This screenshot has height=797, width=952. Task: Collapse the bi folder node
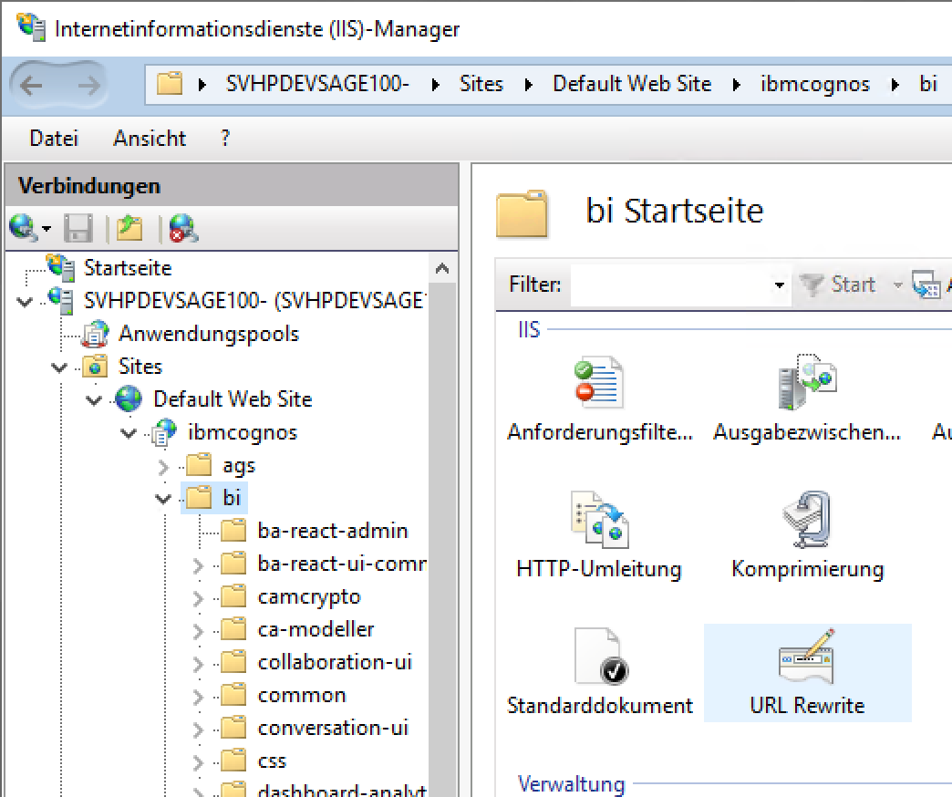(x=164, y=499)
